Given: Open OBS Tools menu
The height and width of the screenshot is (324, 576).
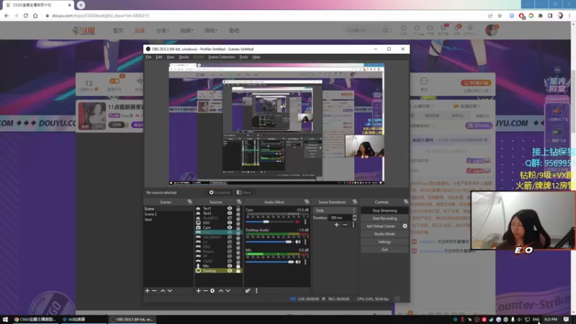Looking at the screenshot, I should pos(243,57).
